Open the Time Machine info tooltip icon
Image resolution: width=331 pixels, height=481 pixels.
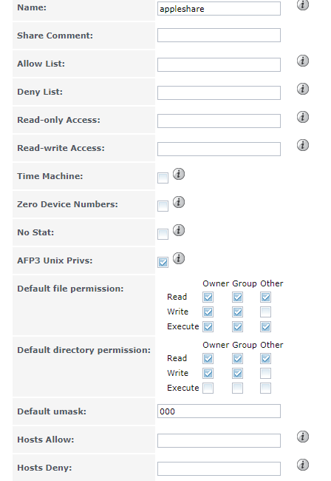pos(179,174)
